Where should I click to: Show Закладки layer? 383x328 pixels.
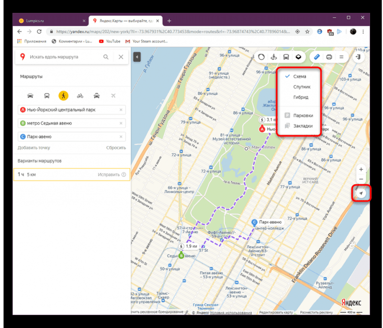click(299, 126)
